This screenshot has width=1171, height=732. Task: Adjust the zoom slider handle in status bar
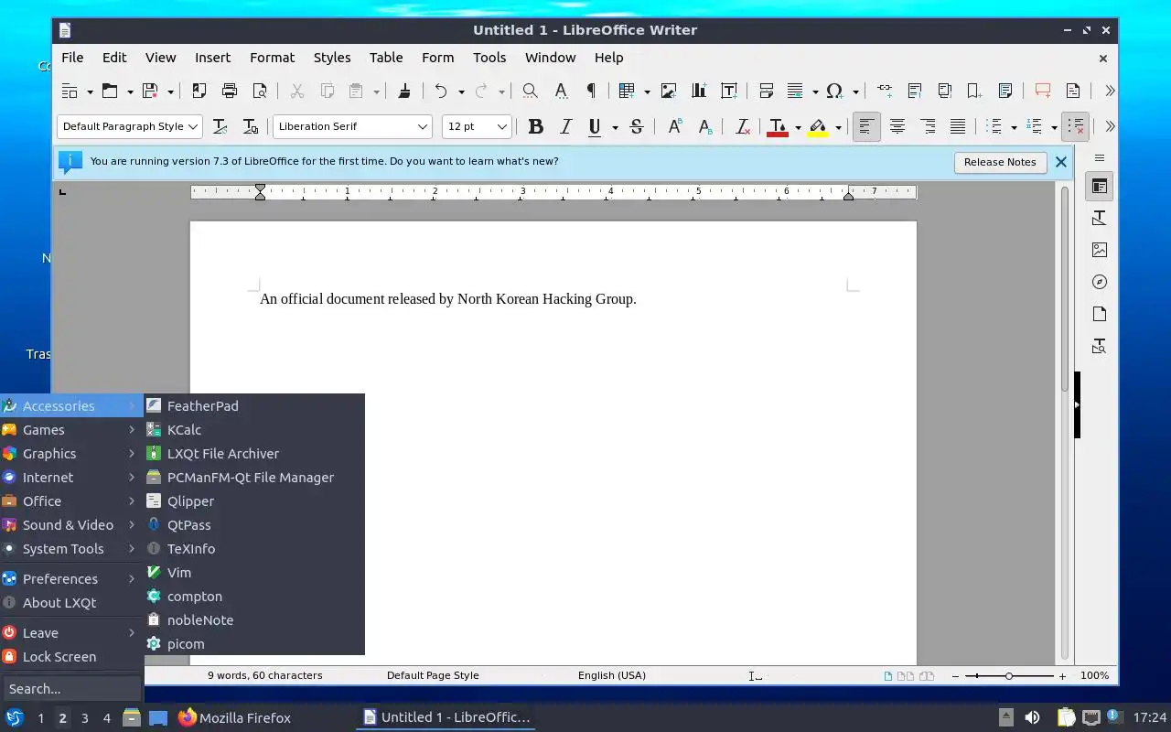coord(1008,675)
